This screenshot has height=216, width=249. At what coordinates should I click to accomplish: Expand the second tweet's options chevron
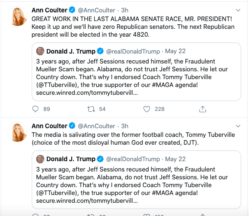(x=237, y=126)
